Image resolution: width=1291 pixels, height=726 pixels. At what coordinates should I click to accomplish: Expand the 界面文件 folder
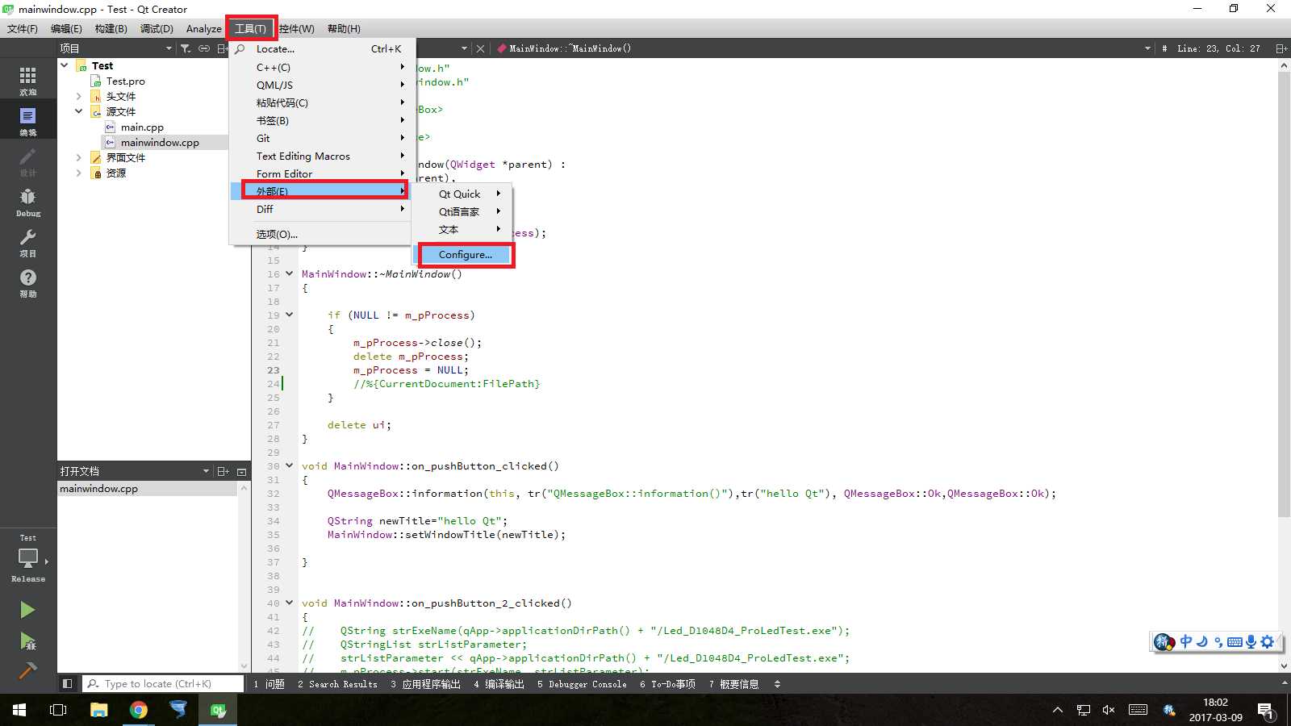click(78, 157)
